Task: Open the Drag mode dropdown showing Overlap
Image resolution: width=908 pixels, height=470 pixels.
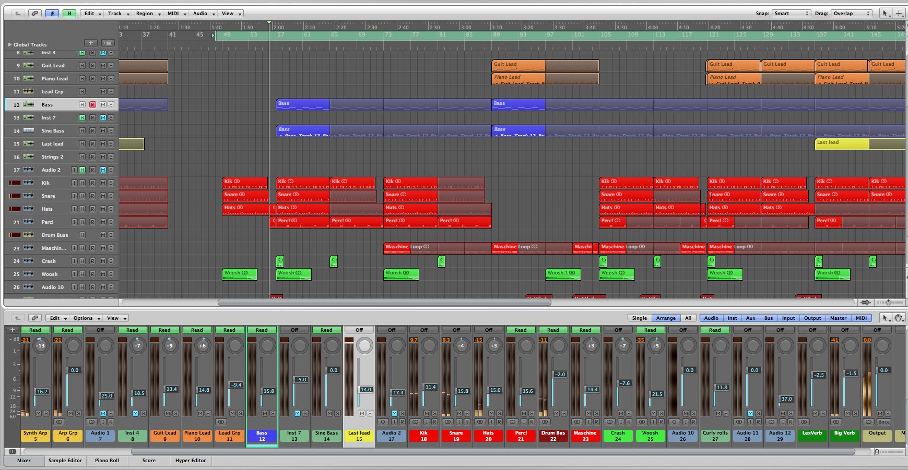Action: (x=852, y=14)
